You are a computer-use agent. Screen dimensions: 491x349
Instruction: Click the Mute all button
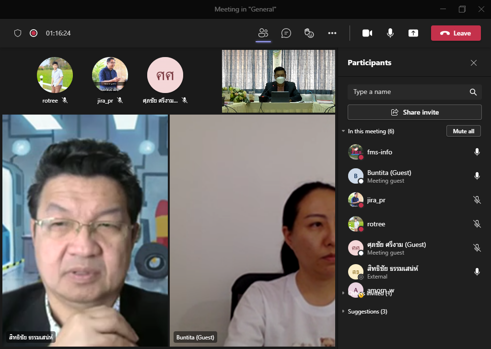464,131
